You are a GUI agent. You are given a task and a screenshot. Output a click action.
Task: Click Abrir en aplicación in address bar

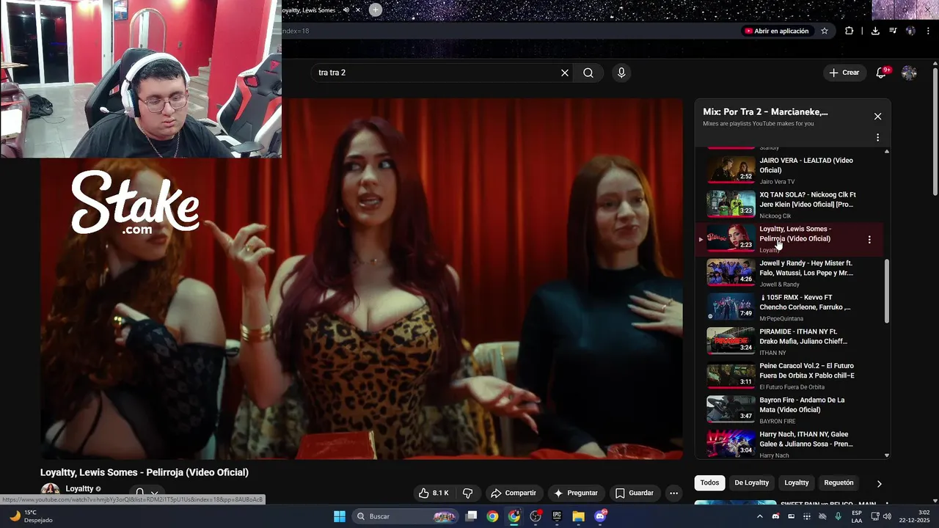coord(776,31)
